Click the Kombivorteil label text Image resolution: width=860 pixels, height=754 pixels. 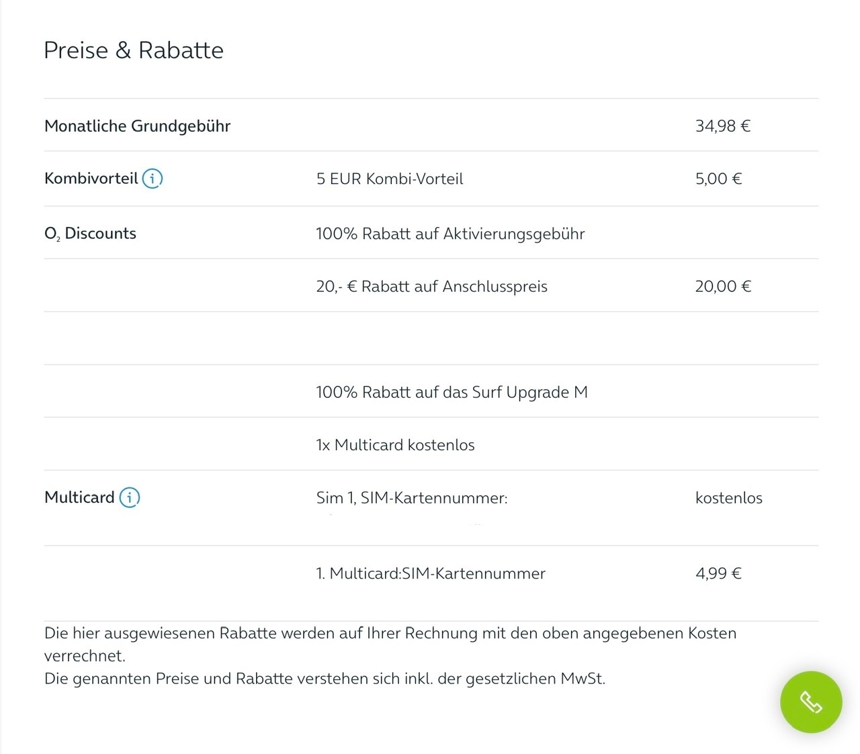coord(91,179)
